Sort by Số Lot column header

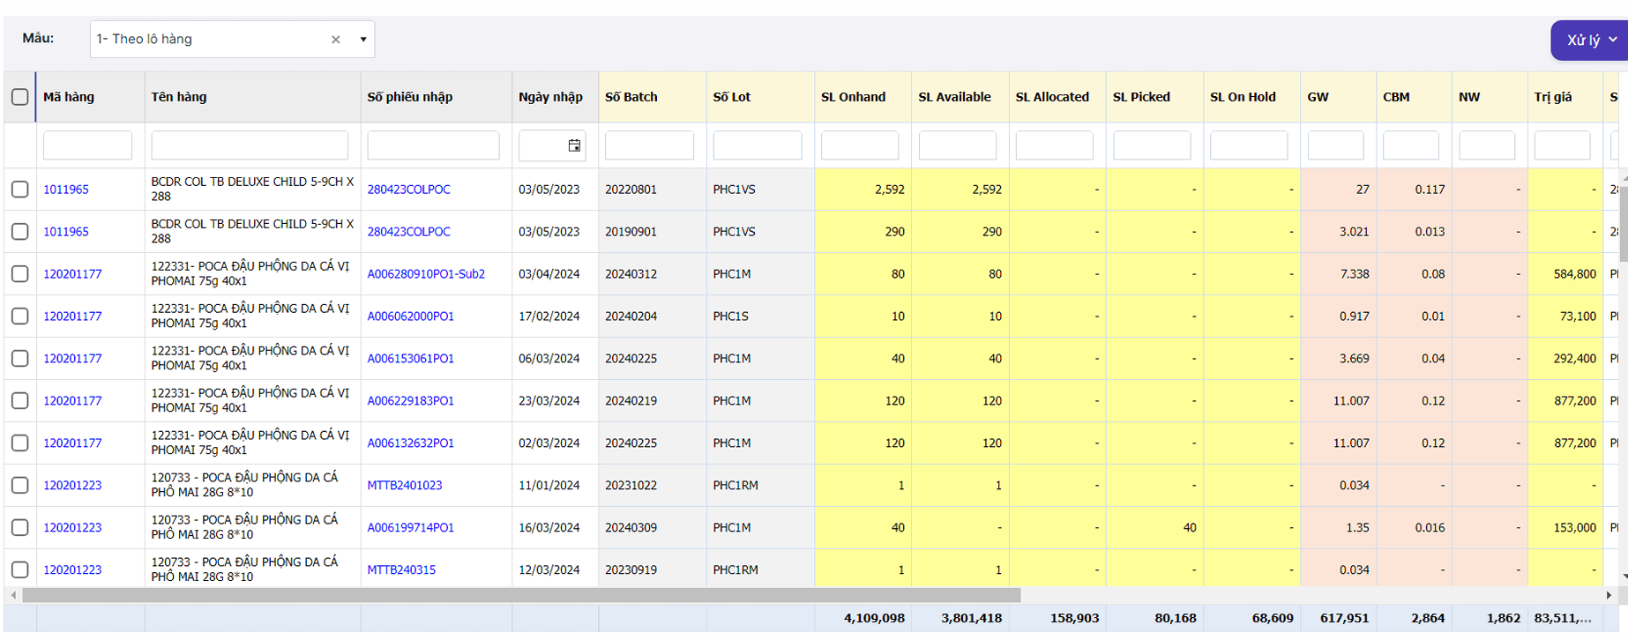pyautogui.click(x=732, y=97)
